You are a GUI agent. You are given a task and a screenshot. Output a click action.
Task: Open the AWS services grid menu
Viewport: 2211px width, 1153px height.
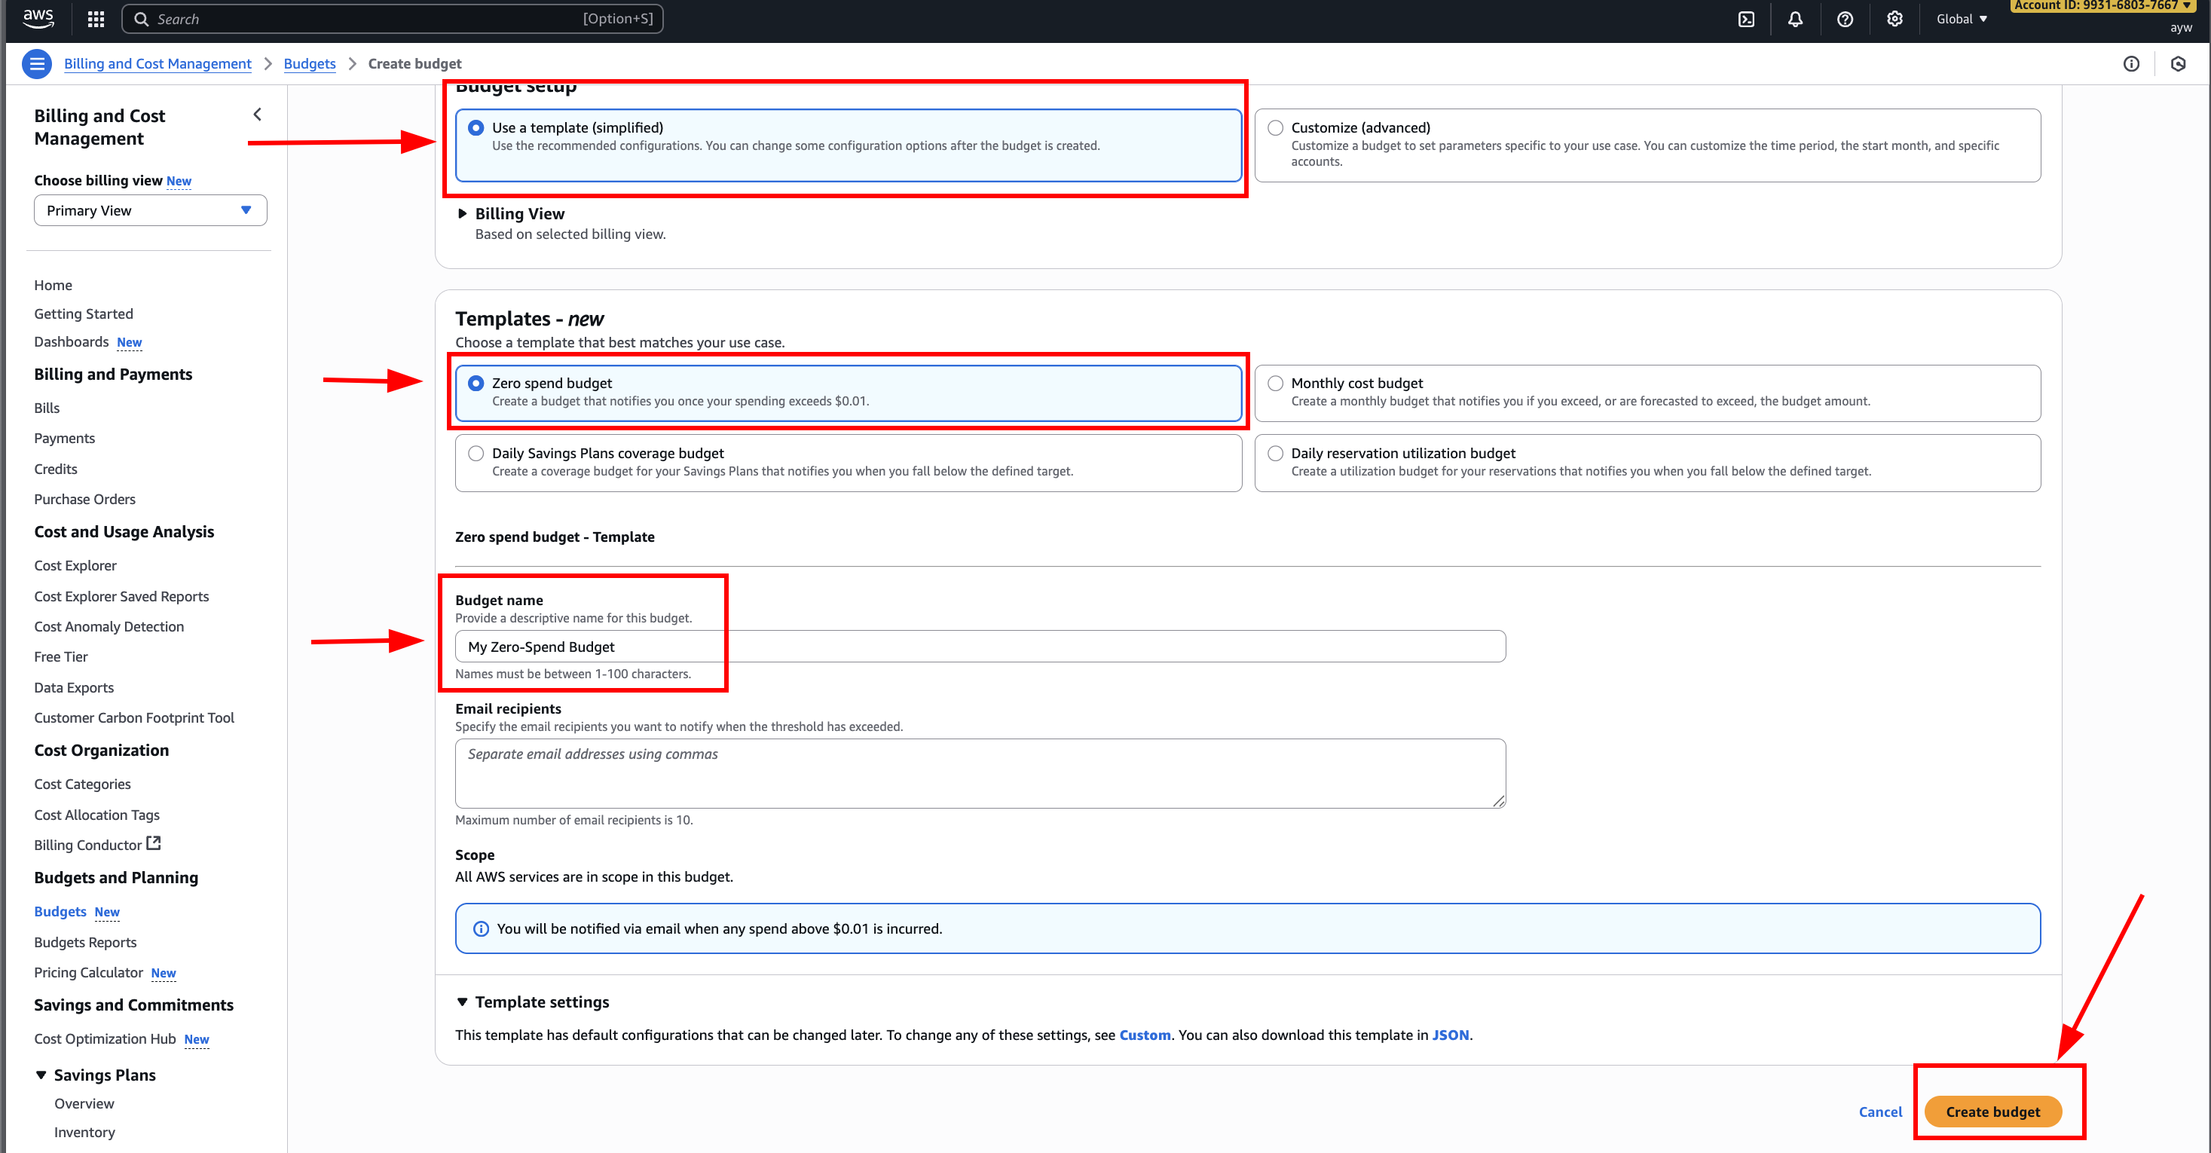point(96,19)
